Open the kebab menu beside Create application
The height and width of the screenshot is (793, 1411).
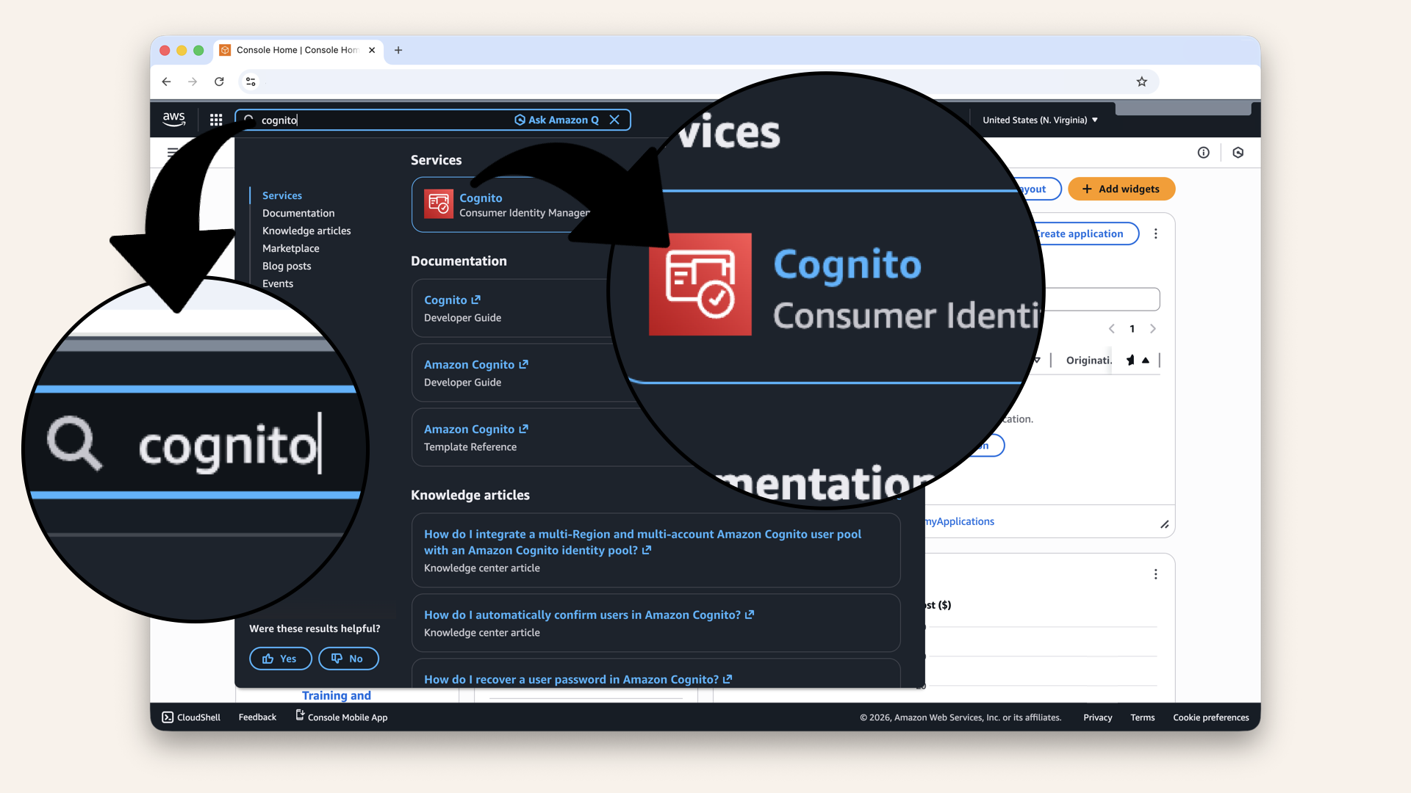1156,233
